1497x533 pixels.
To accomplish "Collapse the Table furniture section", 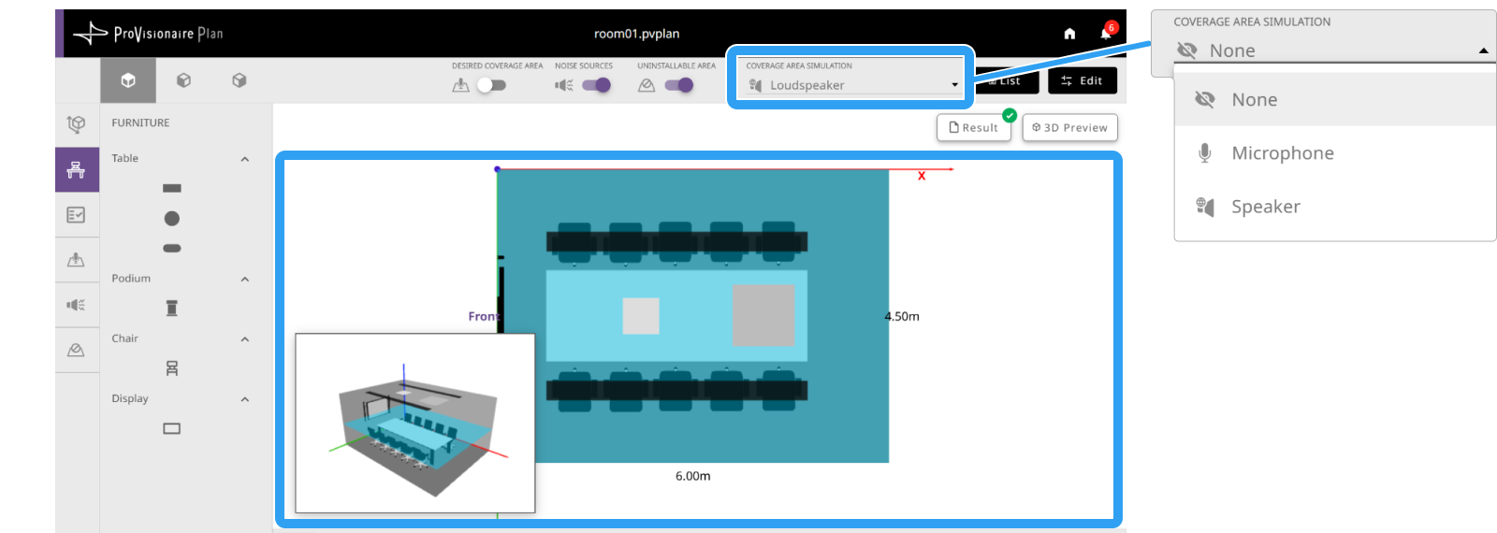I will (x=245, y=159).
